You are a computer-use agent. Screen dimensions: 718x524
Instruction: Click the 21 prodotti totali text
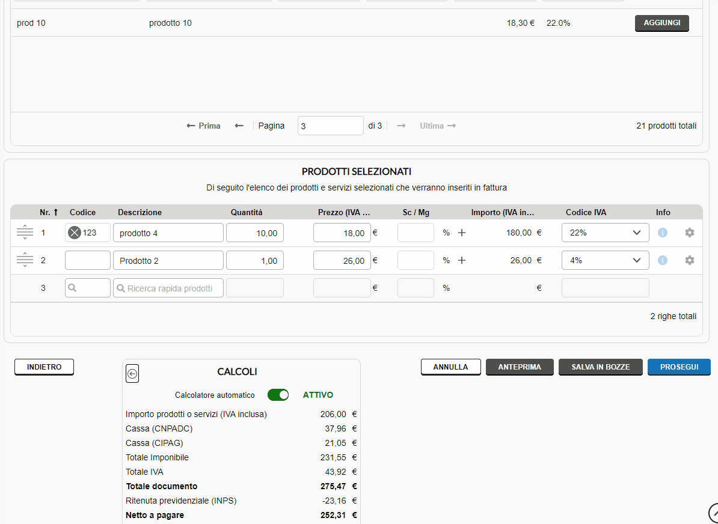pyautogui.click(x=666, y=126)
